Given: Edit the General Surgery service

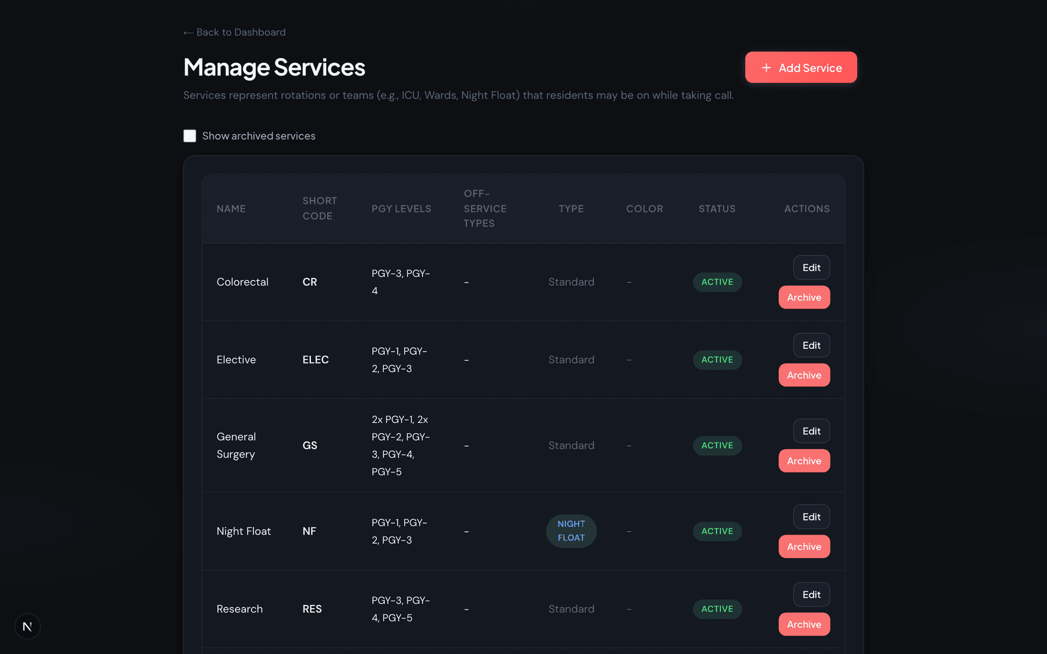Looking at the screenshot, I should (x=811, y=431).
